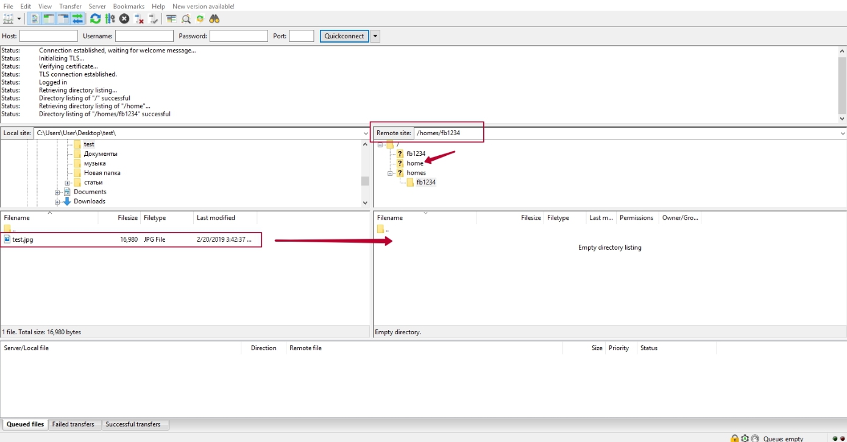The image size is (847, 442).
Task: Click the speed limits gauge icon
Action: point(755,438)
